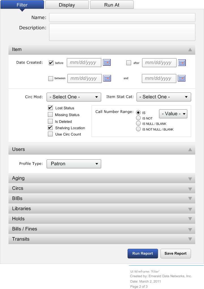
Task: Click the Name input field
Action: click(122, 17)
